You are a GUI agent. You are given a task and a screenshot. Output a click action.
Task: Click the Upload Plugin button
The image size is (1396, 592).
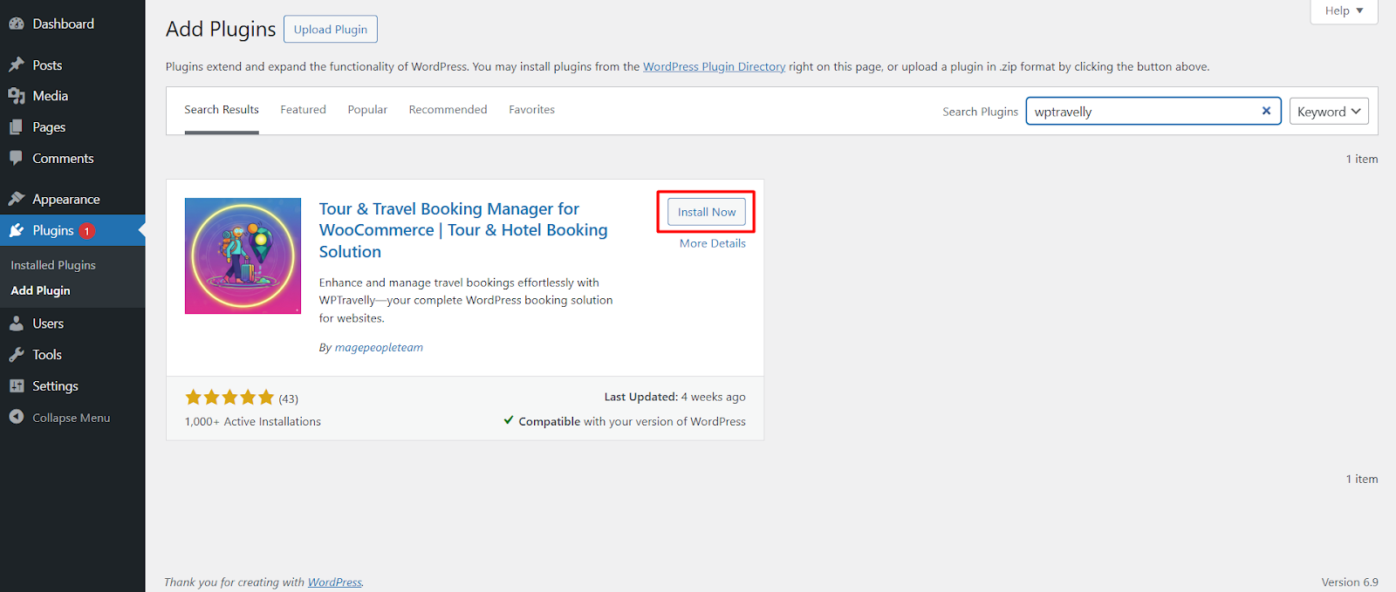(331, 30)
